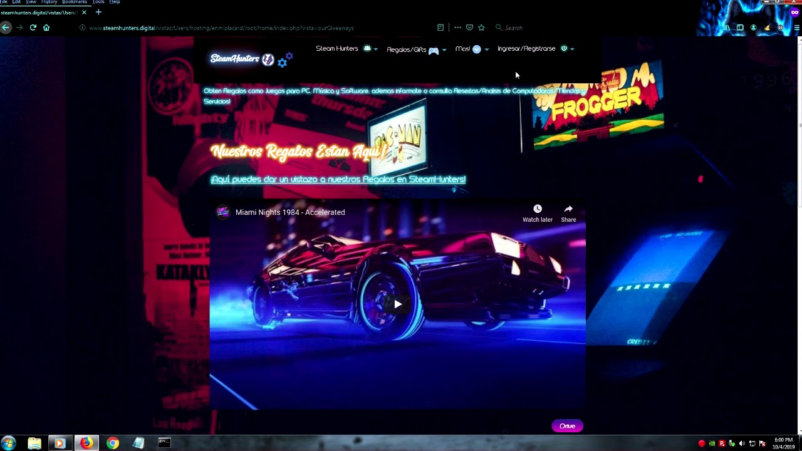
Task: Toggle reader view in address bar
Action: [x=440, y=28]
